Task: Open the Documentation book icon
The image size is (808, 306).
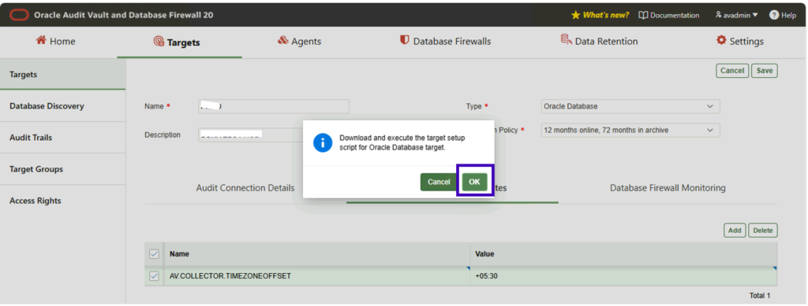Action: (643, 15)
